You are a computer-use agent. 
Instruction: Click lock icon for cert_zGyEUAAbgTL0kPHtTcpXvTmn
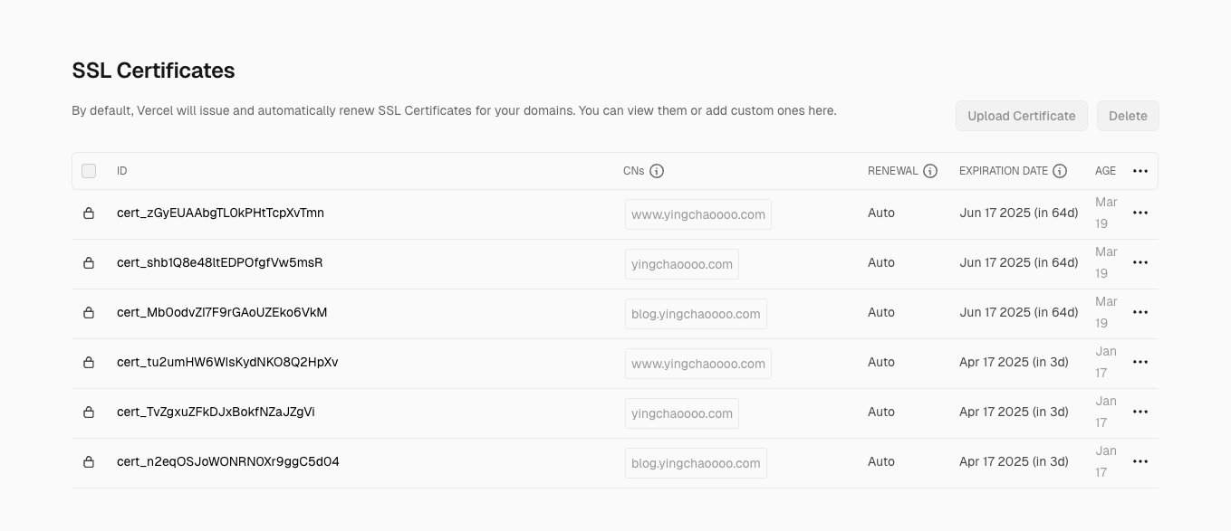tap(89, 213)
